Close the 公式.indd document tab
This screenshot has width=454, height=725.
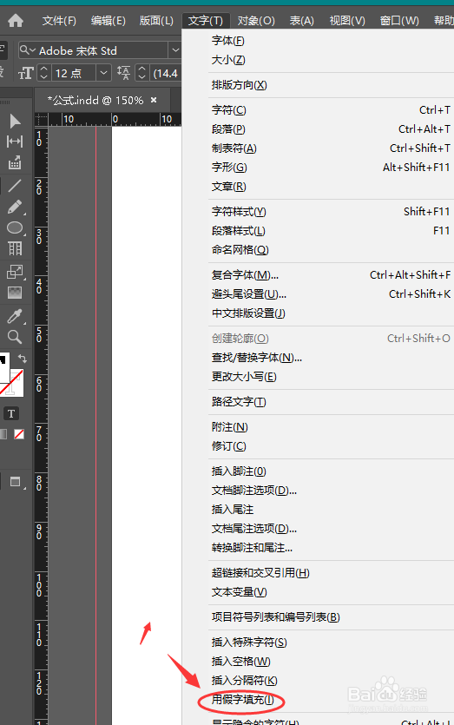click(154, 100)
